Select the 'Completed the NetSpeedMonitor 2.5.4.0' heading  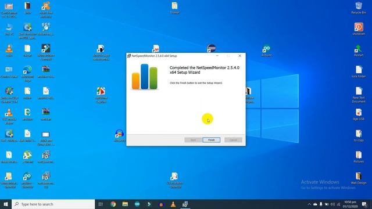click(x=205, y=70)
